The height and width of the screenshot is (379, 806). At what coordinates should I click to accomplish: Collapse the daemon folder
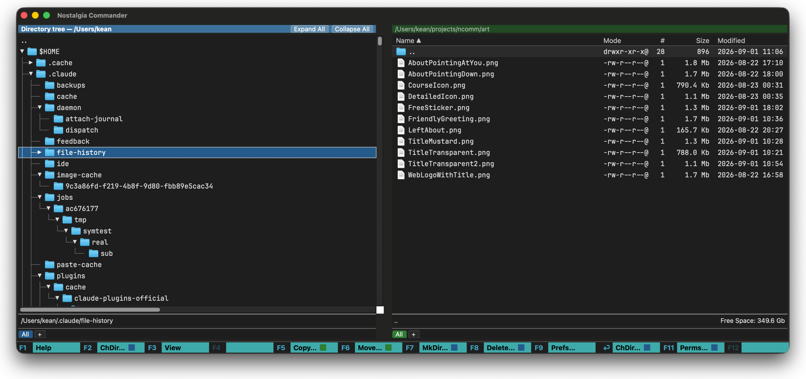click(x=40, y=108)
